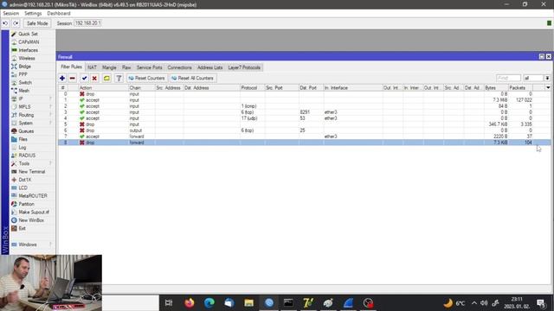Sort by the Chain column header
The image size is (554, 311).
click(x=142, y=88)
